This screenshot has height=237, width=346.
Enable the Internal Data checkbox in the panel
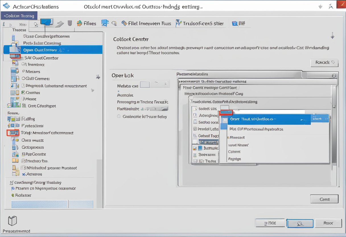[195, 129]
